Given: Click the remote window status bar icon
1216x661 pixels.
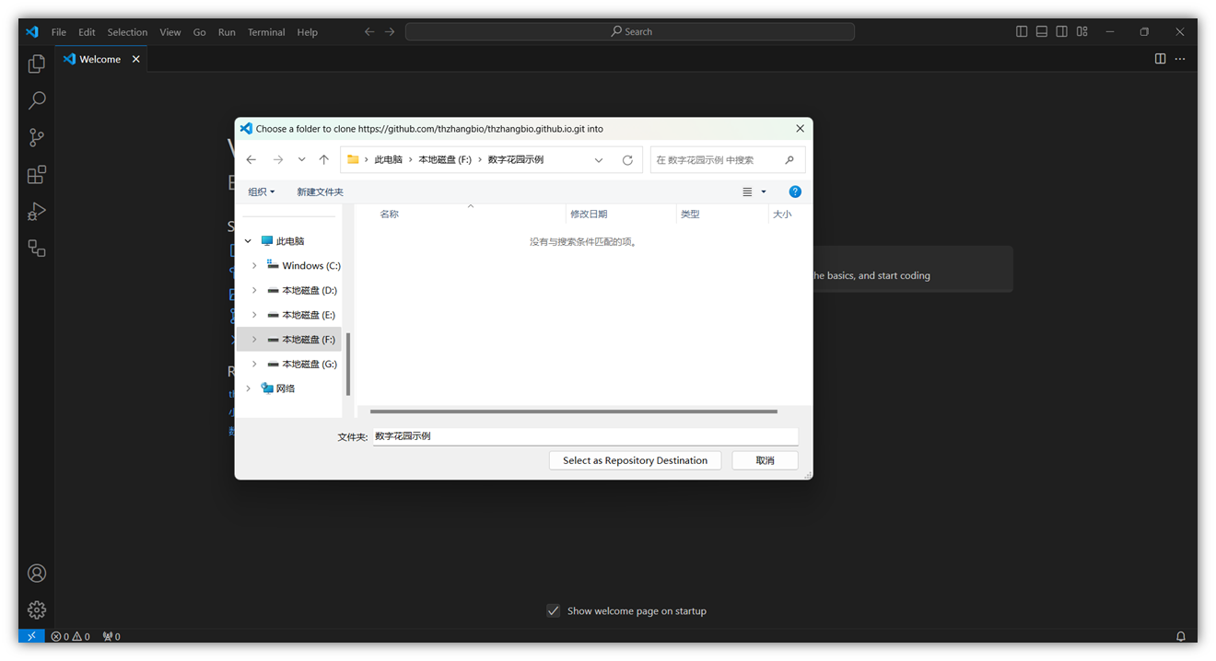Looking at the screenshot, I should (x=31, y=636).
